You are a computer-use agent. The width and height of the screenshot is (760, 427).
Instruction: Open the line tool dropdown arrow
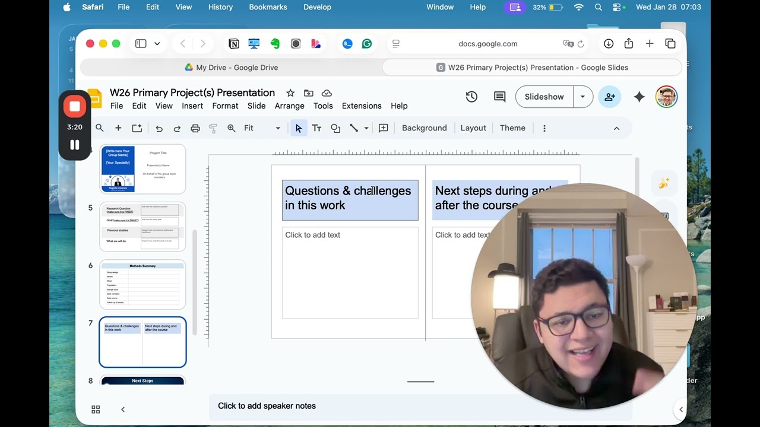pyautogui.click(x=366, y=128)
